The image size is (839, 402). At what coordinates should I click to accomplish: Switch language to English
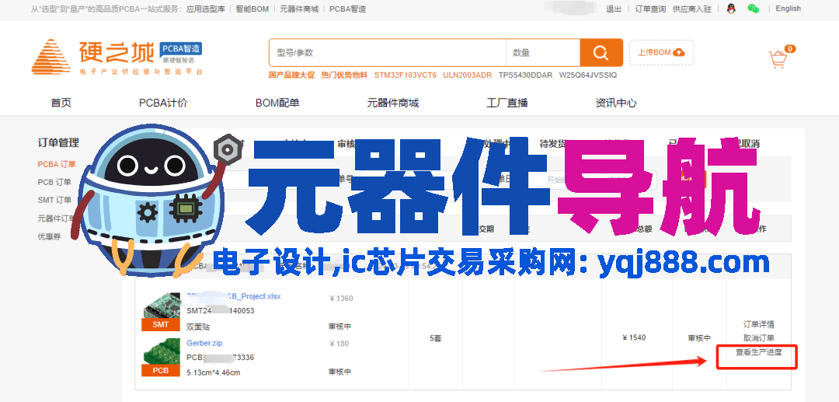(x=789, y=9)
